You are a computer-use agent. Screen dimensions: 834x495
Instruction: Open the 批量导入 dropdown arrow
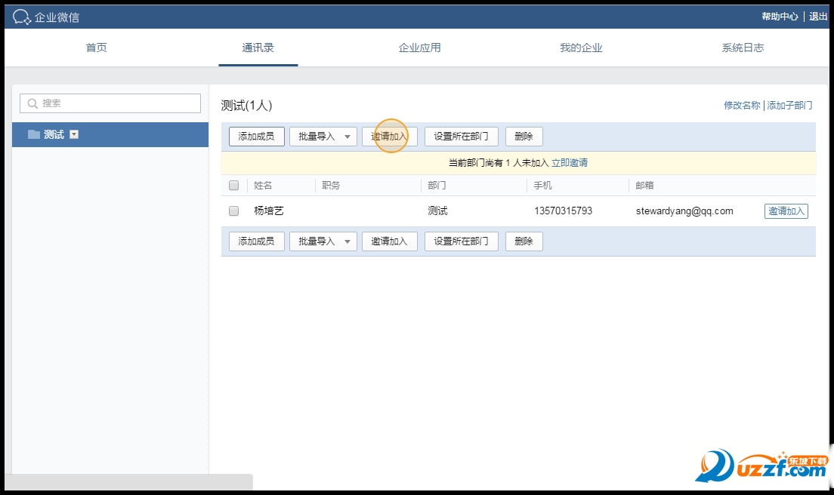[x=347, y=137]
